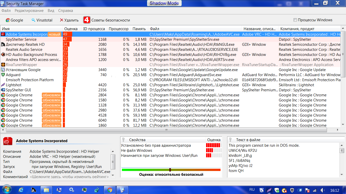This screenshot has width=346, height=194.
Task: Open Советы безопасности security tips
Action: [x=107, y=20]
